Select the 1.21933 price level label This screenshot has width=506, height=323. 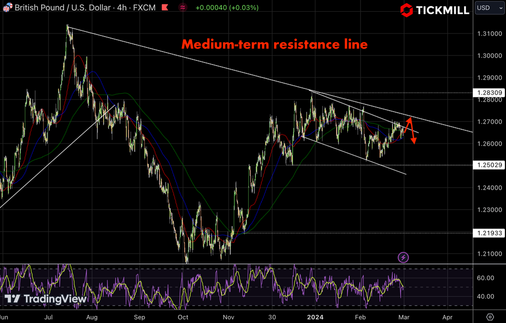tap(489, 233)
